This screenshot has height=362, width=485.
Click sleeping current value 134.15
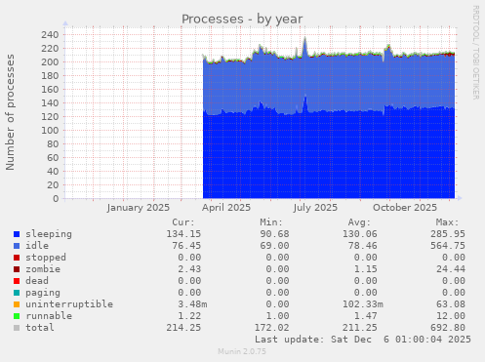183,234
